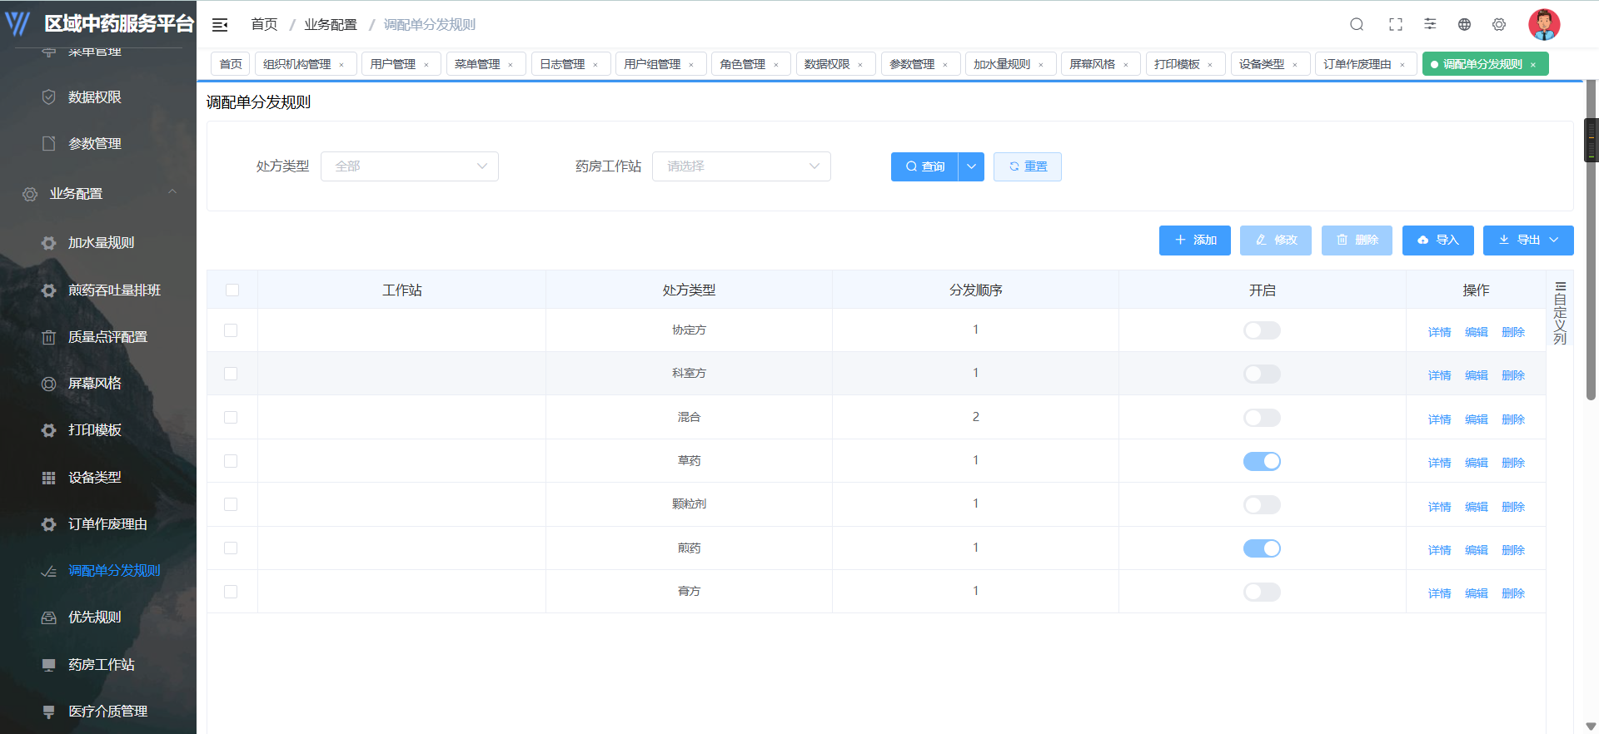The width and height of the screenshot is (1599, 734).
Task: Go to 首页 in the breadcrumb
Action: pyautogui.click(x=264, y=25)
